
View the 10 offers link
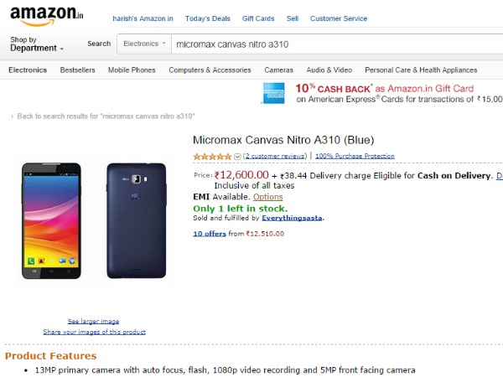(x=210, y=234)
